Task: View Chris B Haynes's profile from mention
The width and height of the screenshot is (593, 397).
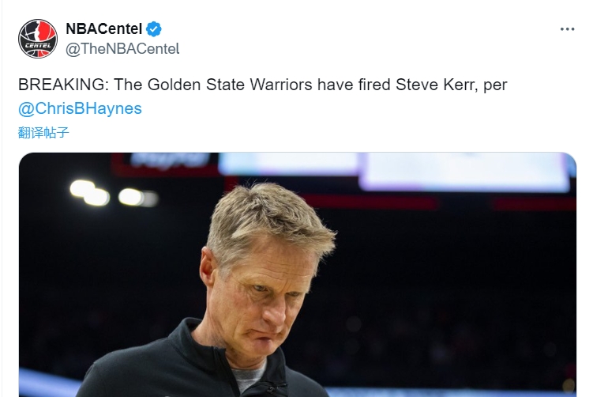Action: coord(80,108)
